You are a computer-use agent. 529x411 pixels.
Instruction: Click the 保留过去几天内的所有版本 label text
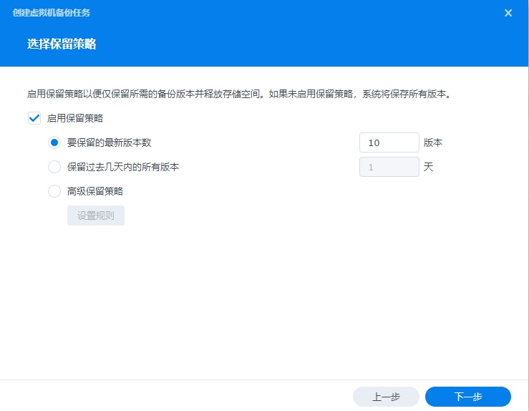click(x=122, y=167)
